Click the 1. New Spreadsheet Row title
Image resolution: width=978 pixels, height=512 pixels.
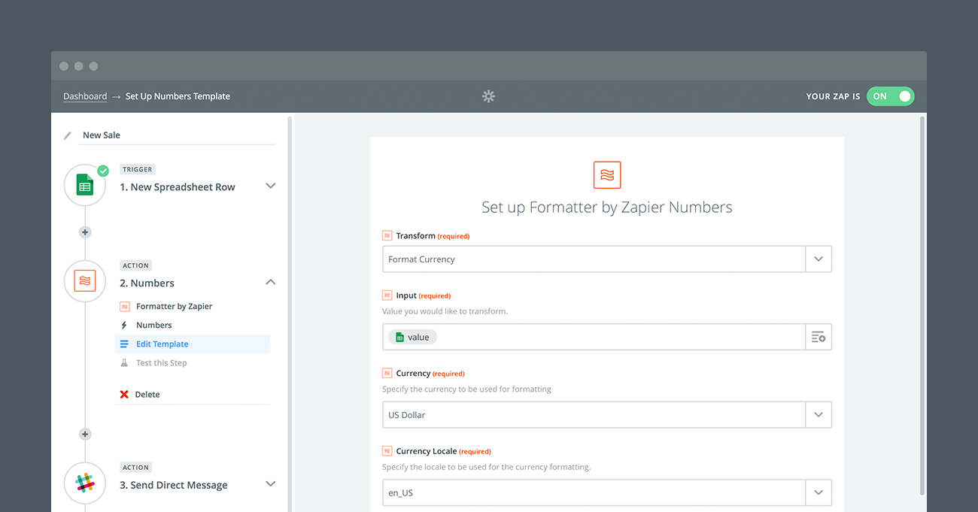coord(178,187)
